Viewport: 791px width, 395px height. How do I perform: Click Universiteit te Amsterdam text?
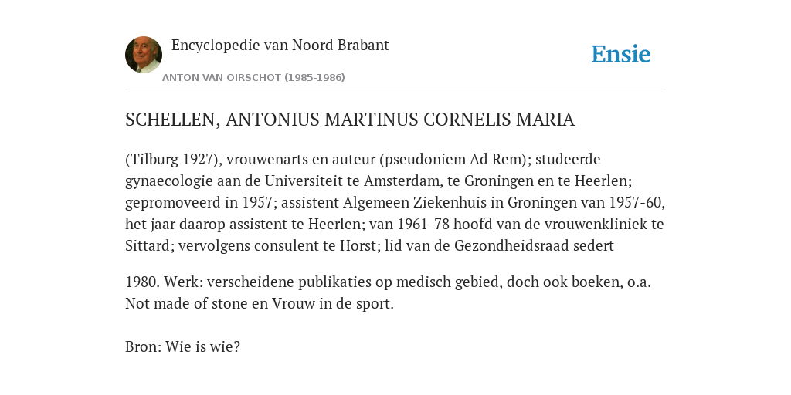(348, 181)
